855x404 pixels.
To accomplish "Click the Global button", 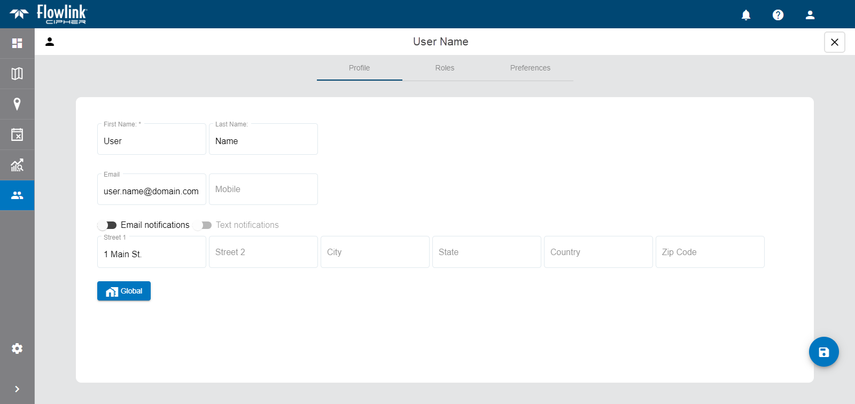I will (124, 291).
